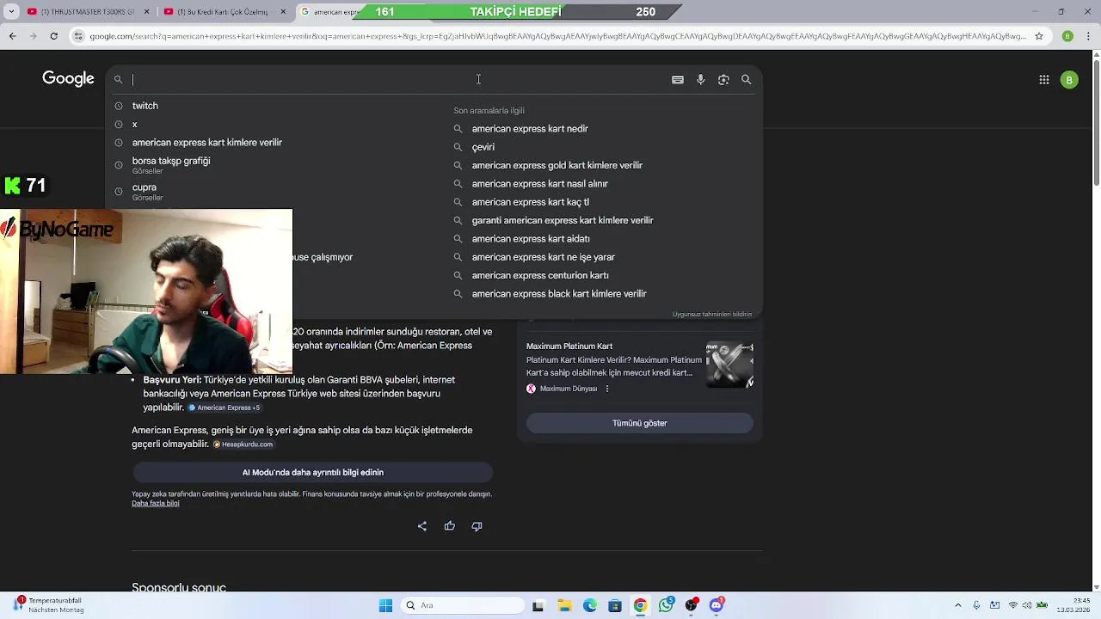Open Microsoft Store from taskbar
The width and height of the screenshot is (1101, 619).
click(615, 605)
